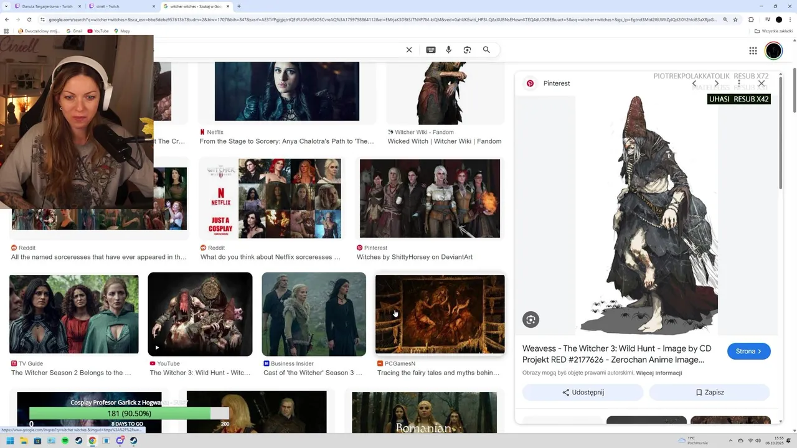Open the Więcej informacji link
The height and width of the screenshot is (448, 797).
pos(659,373)
